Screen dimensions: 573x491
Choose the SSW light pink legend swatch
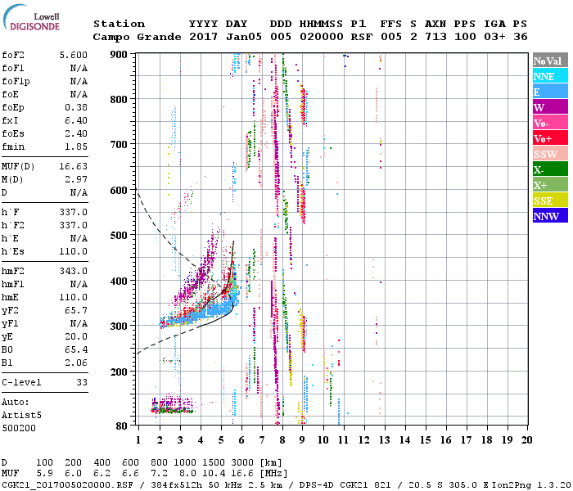pos(549,154)
